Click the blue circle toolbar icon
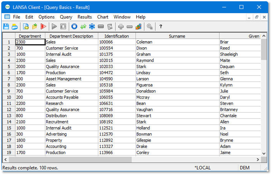272x175 pixels. tap(74, 27)
